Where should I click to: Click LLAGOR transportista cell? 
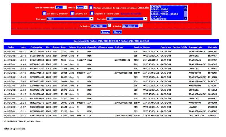193,107
